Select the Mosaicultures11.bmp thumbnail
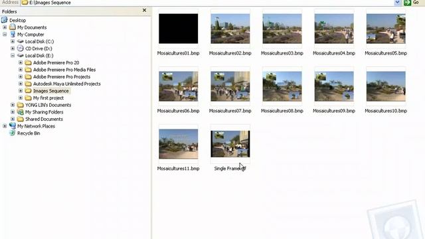The width and height of the screenshot is (425, 239). click(x=179, y=144)
